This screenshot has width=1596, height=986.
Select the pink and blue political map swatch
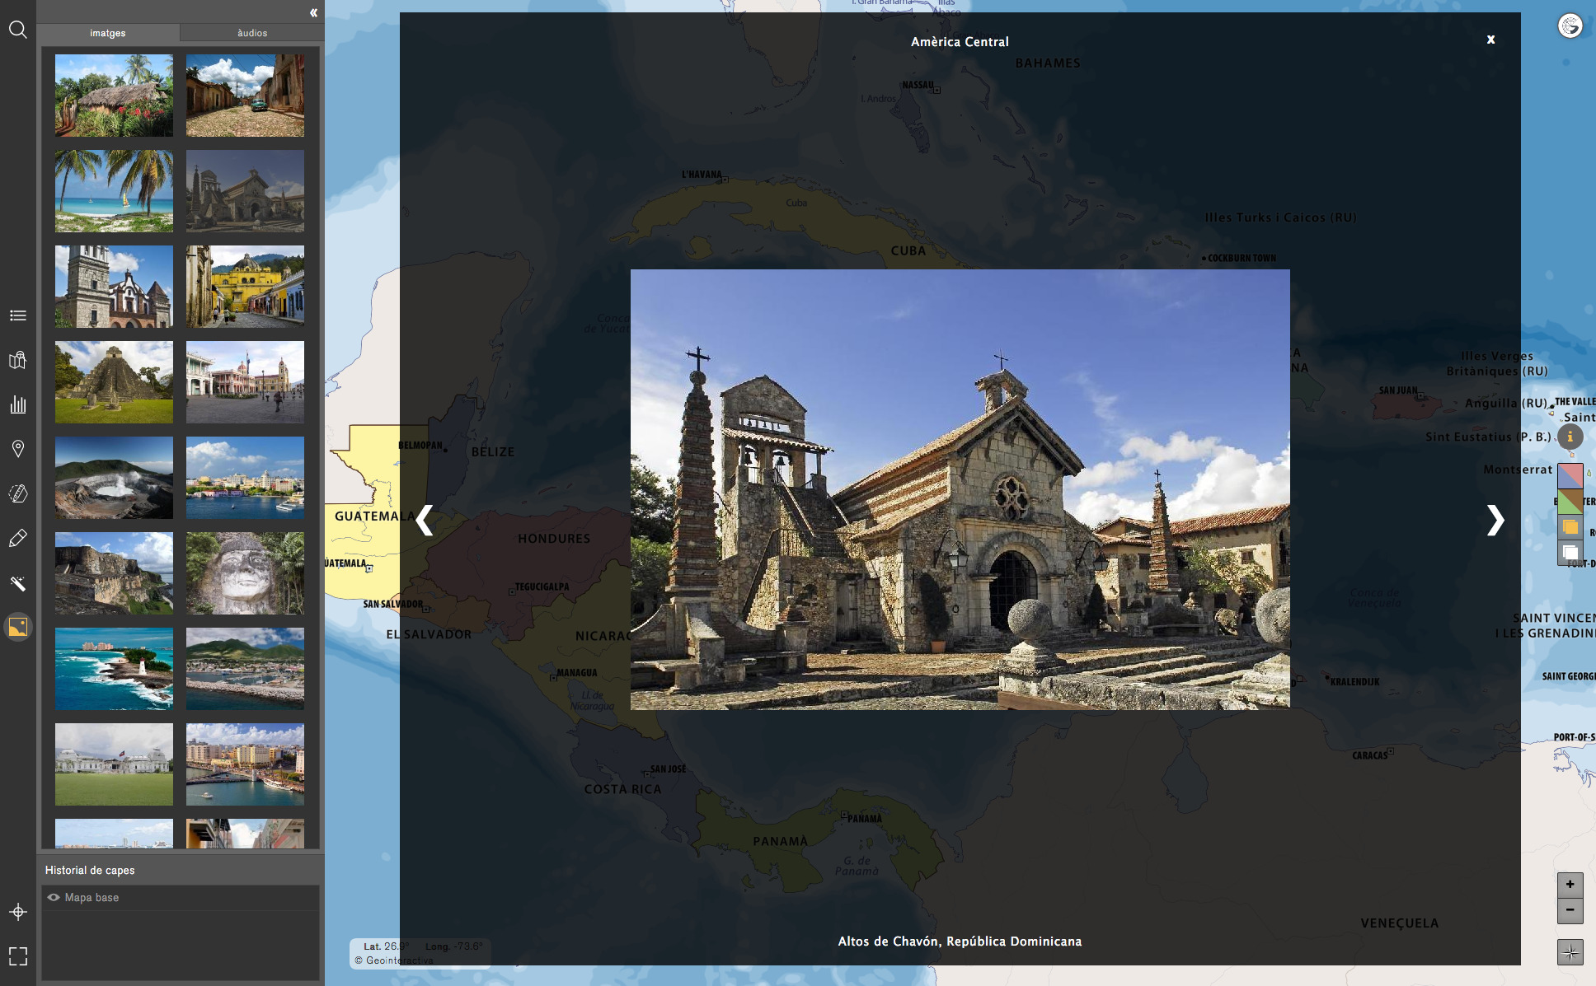click(1570, 475)
